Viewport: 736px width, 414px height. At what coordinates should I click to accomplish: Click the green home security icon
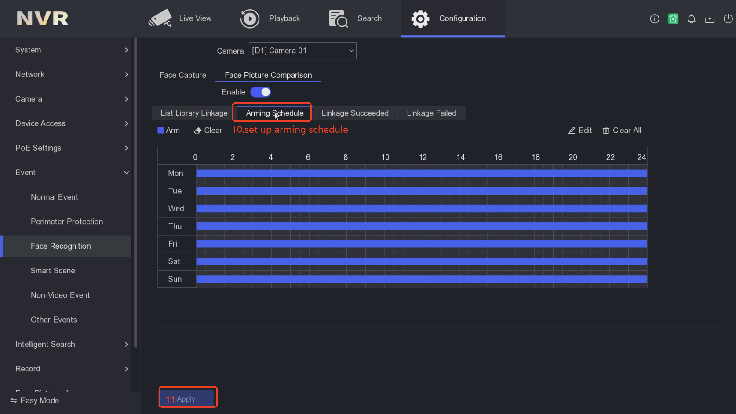pyautogui.click(x=673, y=18)
